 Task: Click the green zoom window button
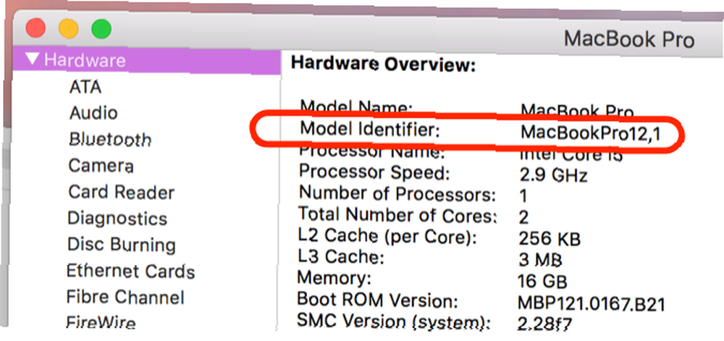tap(101, 29)
